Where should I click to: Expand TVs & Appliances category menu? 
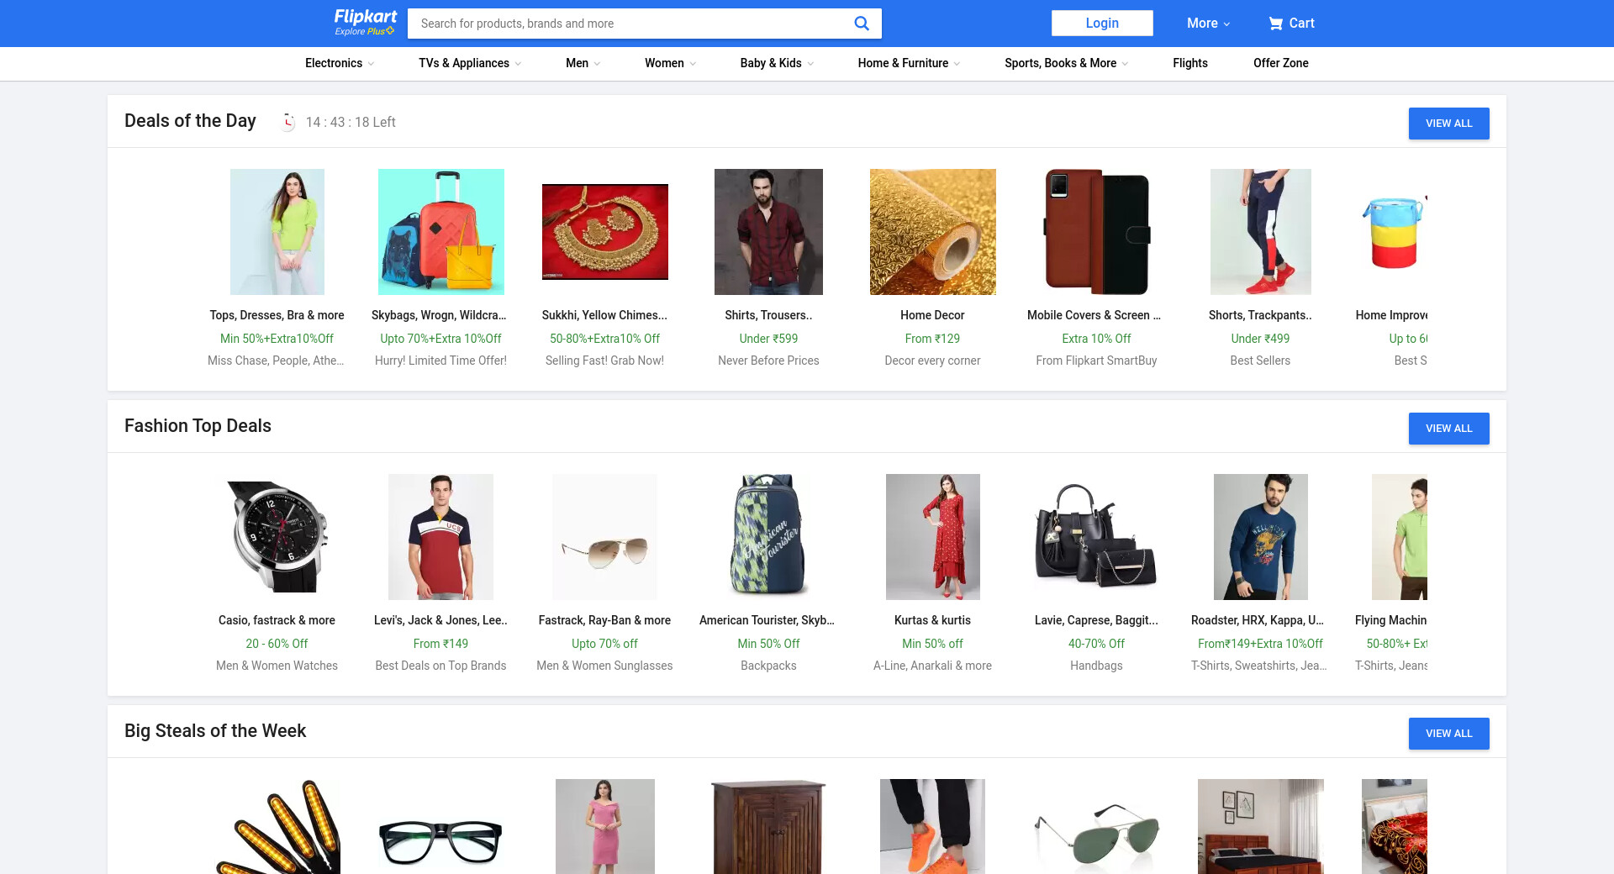(x=469, y=63)
